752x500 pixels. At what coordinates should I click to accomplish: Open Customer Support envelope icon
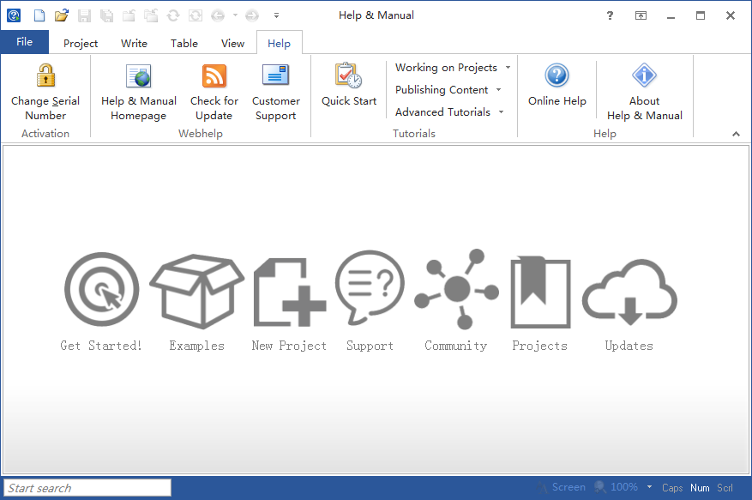coord(276,75)
